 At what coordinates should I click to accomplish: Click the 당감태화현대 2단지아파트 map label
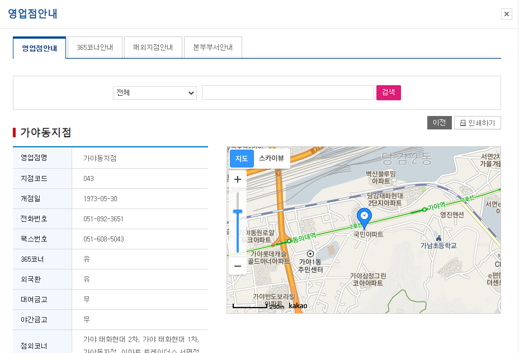(x=385, y=199)
